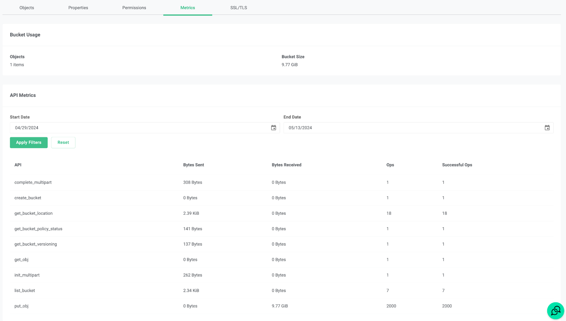Viewport: 566px width, 321px height.
Task: Click the Apply Filters button
Action: 29,142
